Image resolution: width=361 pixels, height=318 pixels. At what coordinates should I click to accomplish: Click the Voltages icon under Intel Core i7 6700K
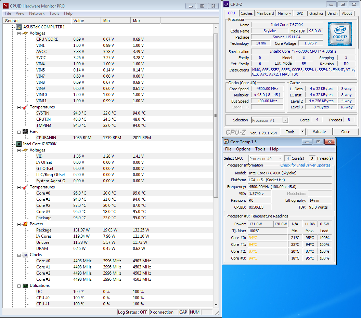pos(25,150)
